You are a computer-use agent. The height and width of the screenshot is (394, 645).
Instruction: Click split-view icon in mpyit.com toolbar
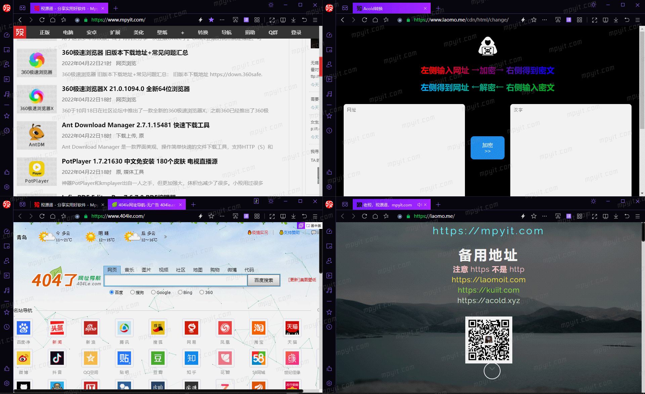[x=283, y=20]
